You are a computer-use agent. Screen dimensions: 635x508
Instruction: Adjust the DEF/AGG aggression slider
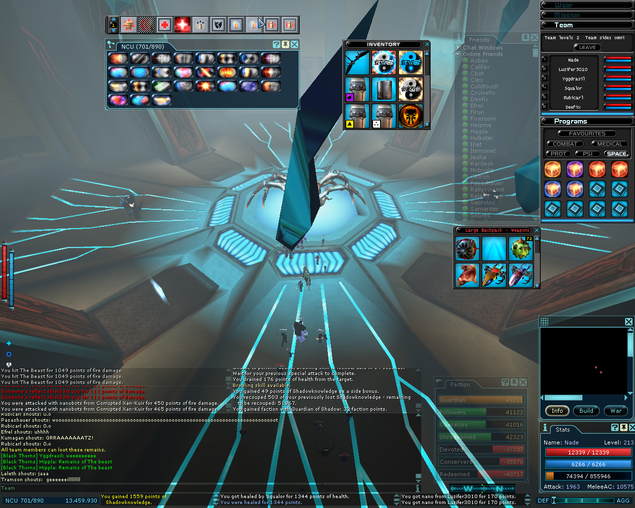click(x=583, y=501)
